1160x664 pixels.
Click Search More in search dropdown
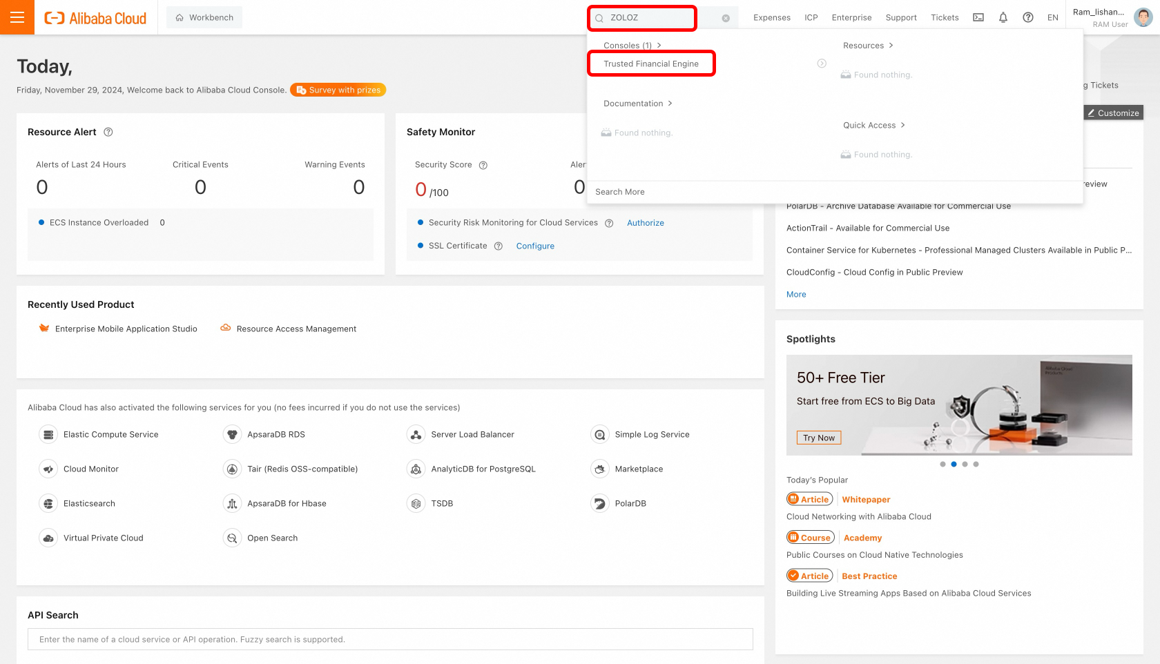pyautogui.click(x=620, y=192)
